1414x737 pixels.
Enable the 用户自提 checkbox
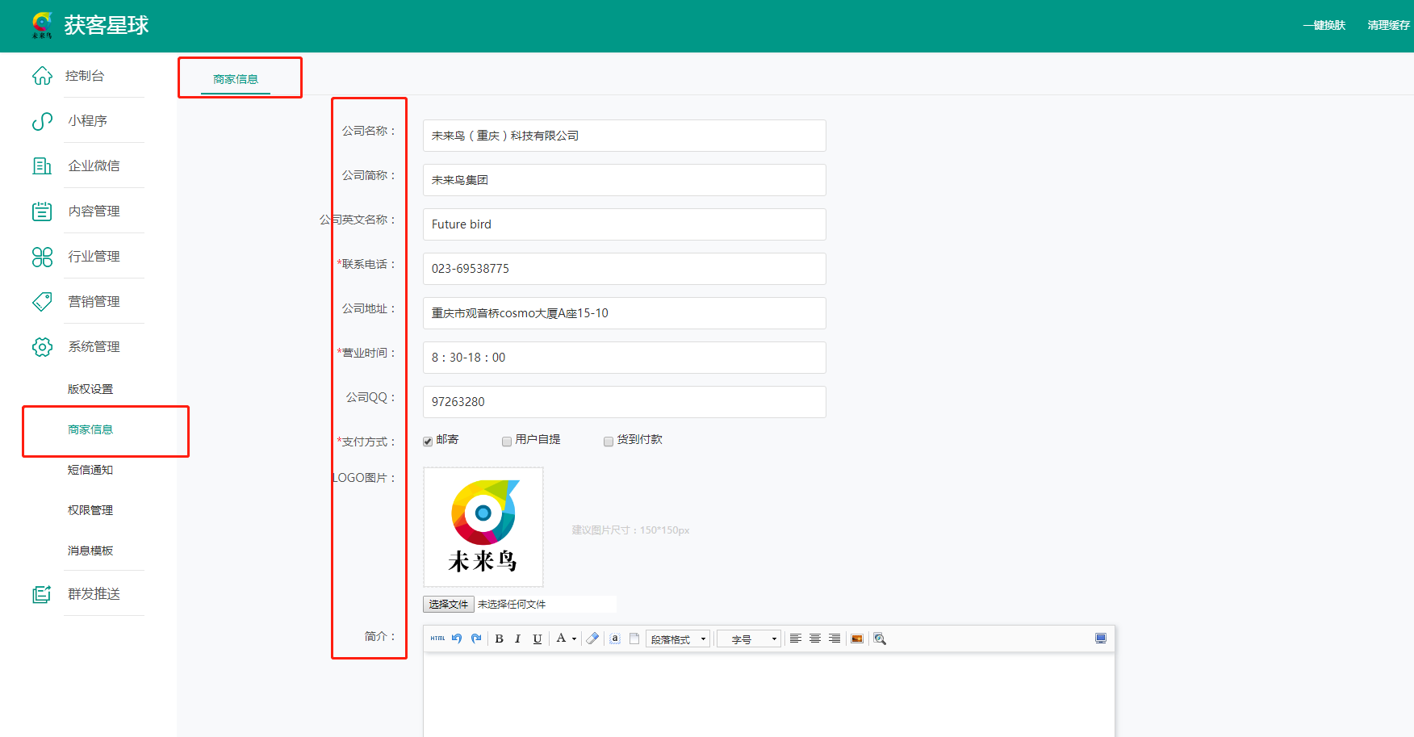(x=507, y=441)
